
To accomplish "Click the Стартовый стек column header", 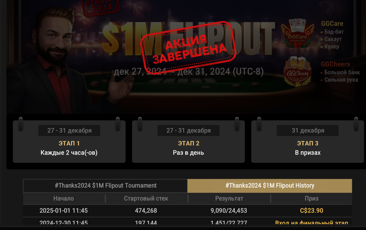I will tap(146, 199).
